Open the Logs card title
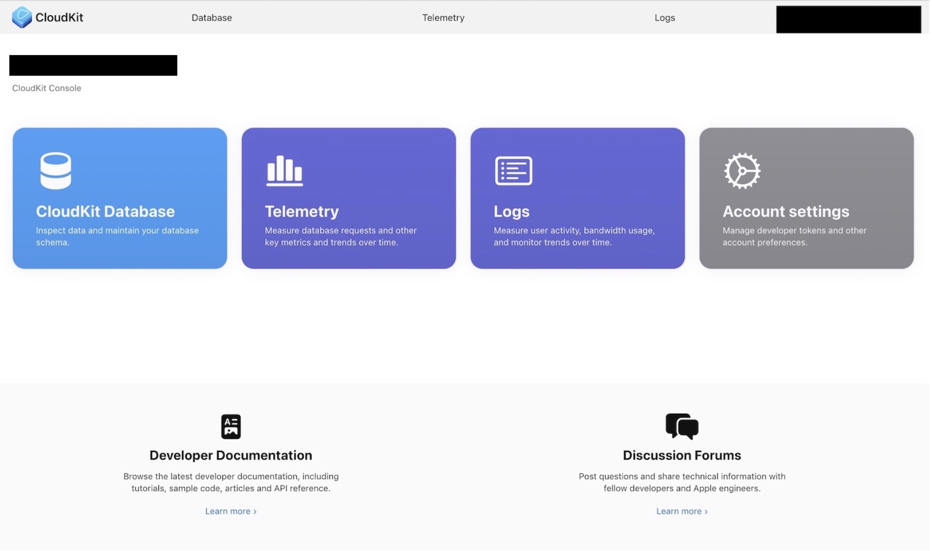The width and height of the screenshot is (932, 551). [x=512, y=211]
